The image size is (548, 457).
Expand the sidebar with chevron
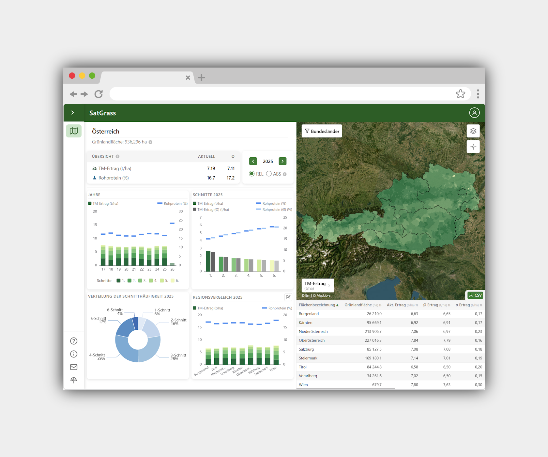click(73, 113)
